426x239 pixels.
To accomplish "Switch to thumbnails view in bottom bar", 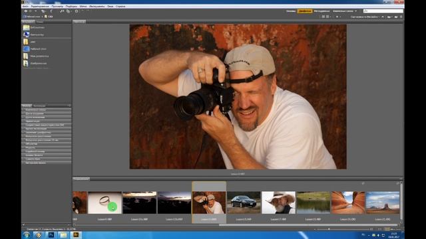I will pyautogui.click(x=387, y=229).
